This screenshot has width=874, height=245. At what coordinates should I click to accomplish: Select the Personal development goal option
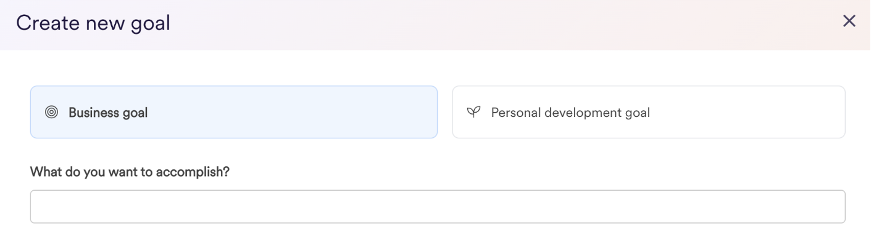click(649, 112)
